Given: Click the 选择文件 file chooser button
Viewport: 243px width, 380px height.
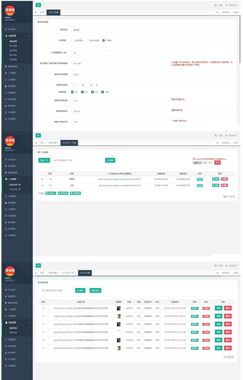Looking at the screenshot, I should pos(197,163).
